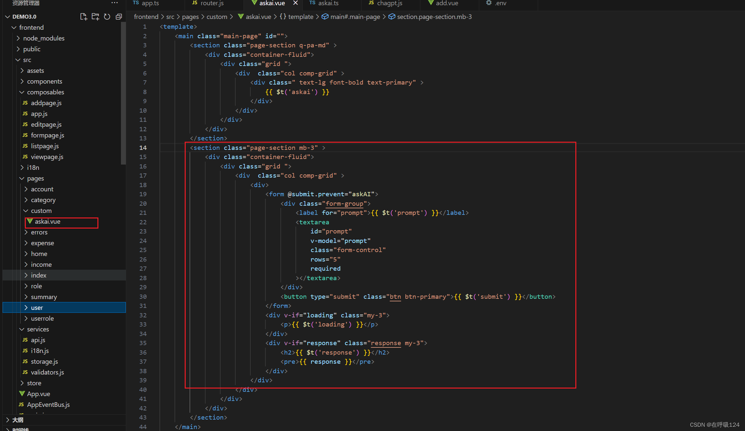Screen dimensions: 745x431
Task: Click line number 22 in gutter
Action: [x=143, y=222]
